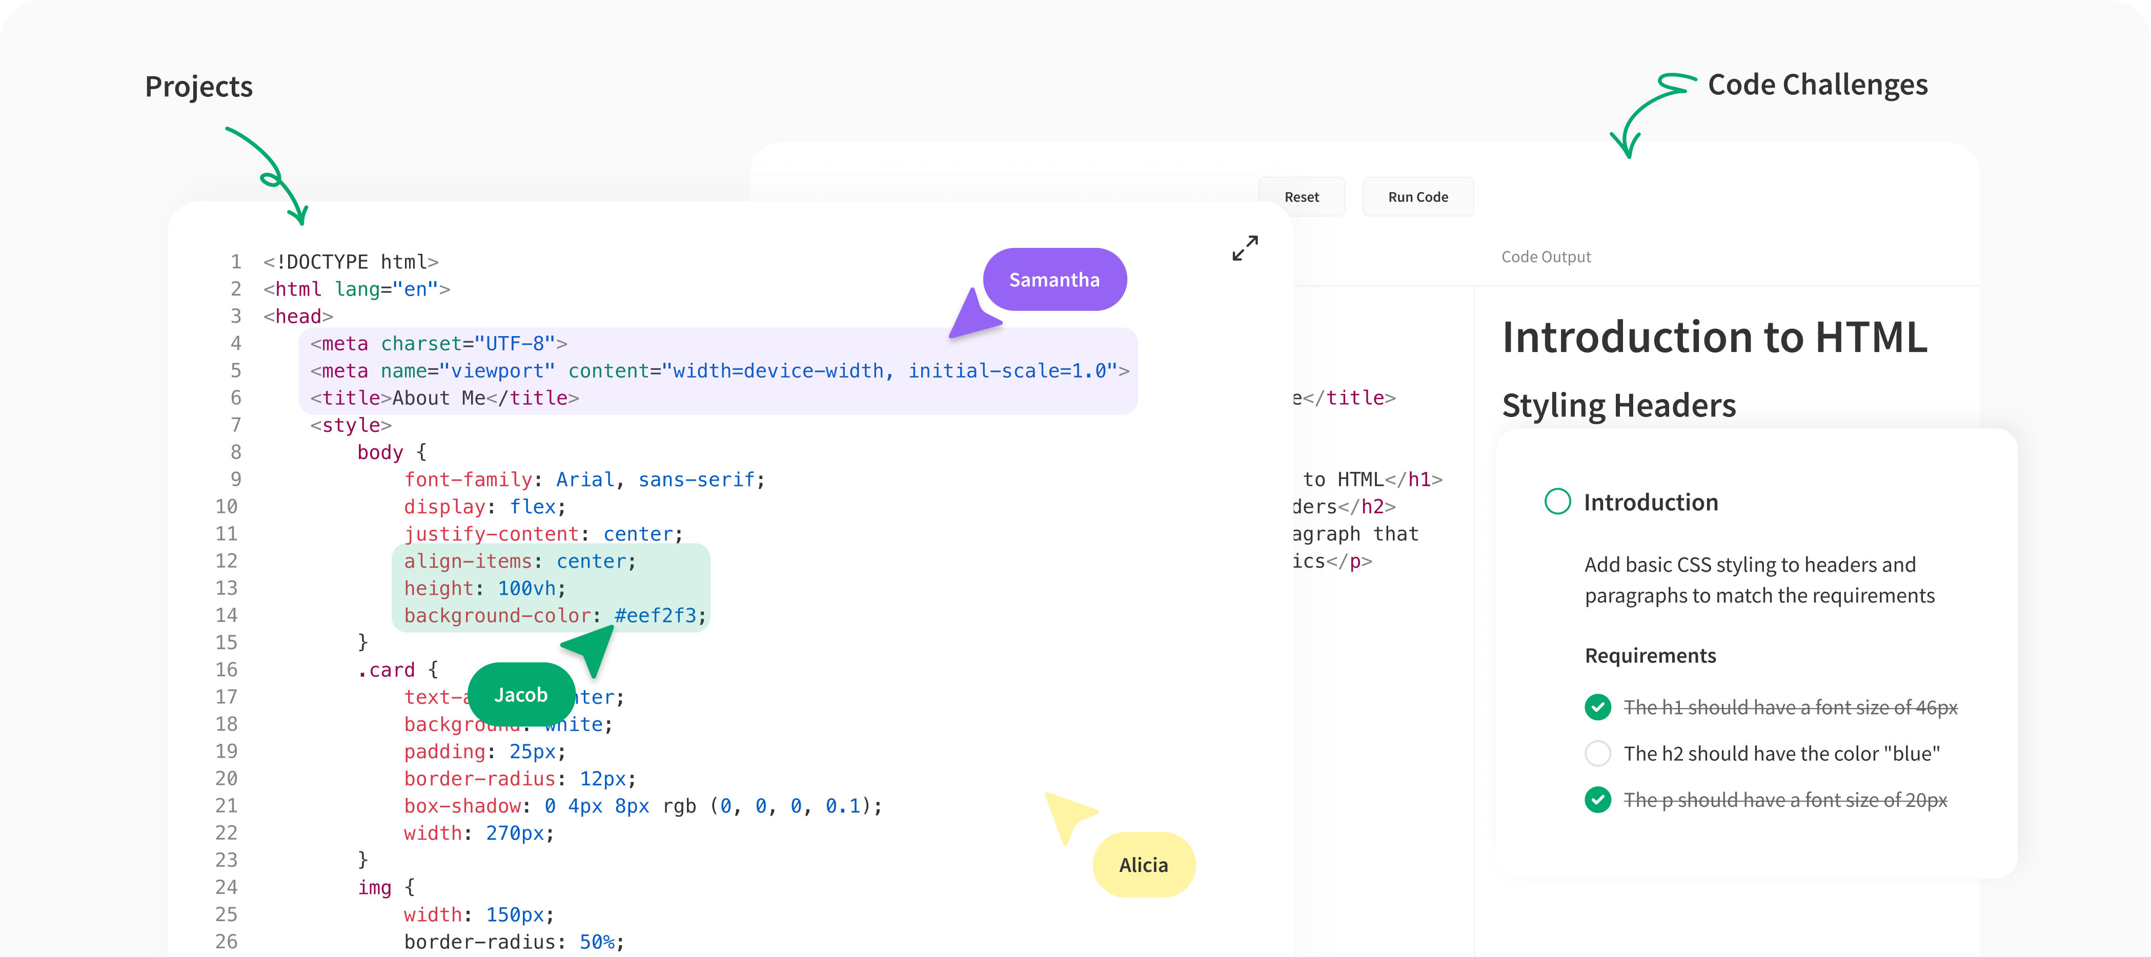Click the Reset button
This screenshot has height=957, width=2151.
pos(1302,197)
